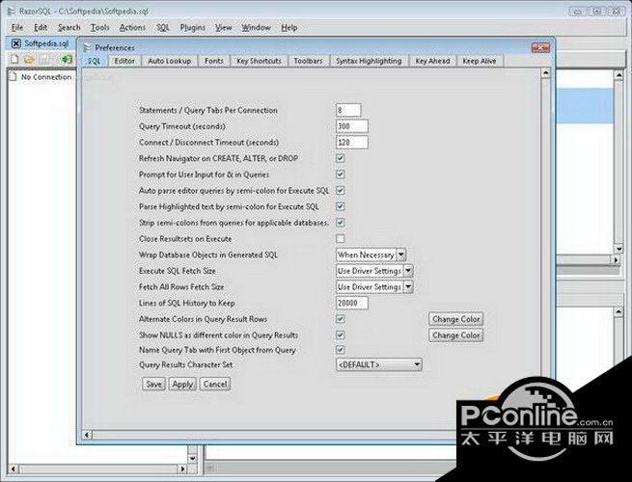The width and height of the screenshot is (632, 482).
Task: Uncheck Strip semi-colons from queries checkbox
Action: (341, 223)
